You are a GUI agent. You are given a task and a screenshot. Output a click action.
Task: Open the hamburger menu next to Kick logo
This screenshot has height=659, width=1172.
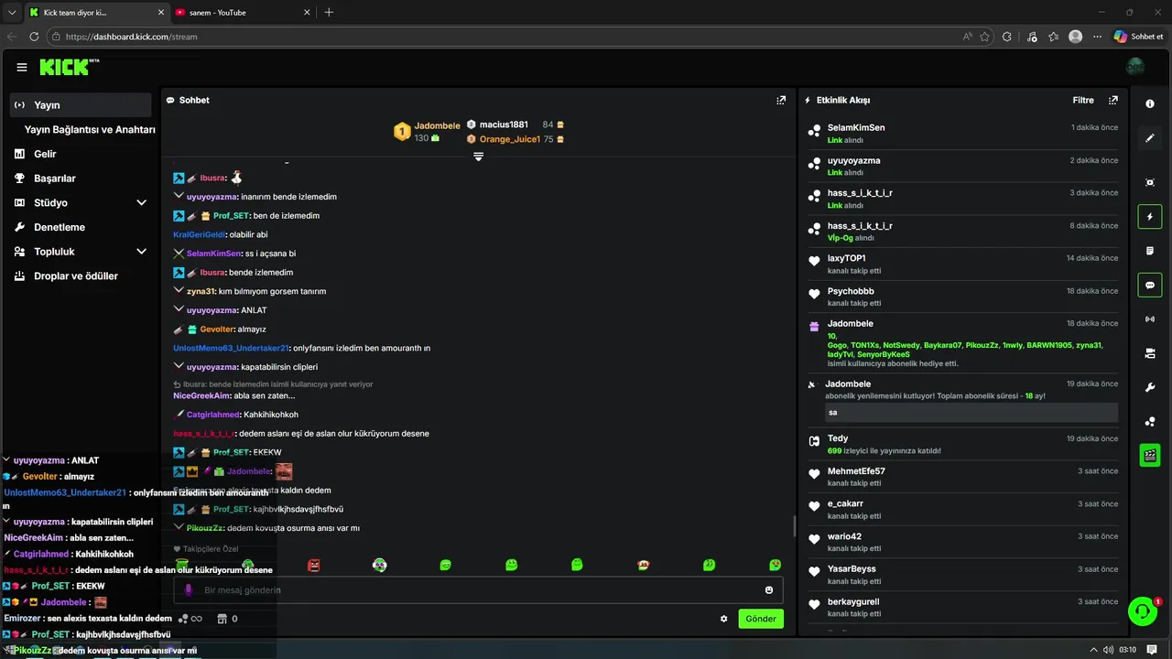tap(22, 67)
